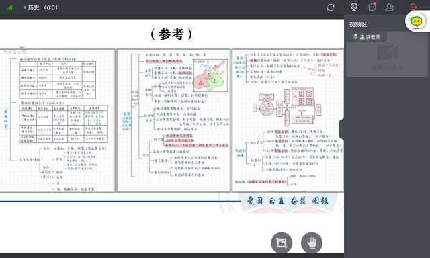Image resolution: width=430 pixels, height=258 pixels.
Task: Click the yellow mascot floating avatar
Action: point(417,21)
